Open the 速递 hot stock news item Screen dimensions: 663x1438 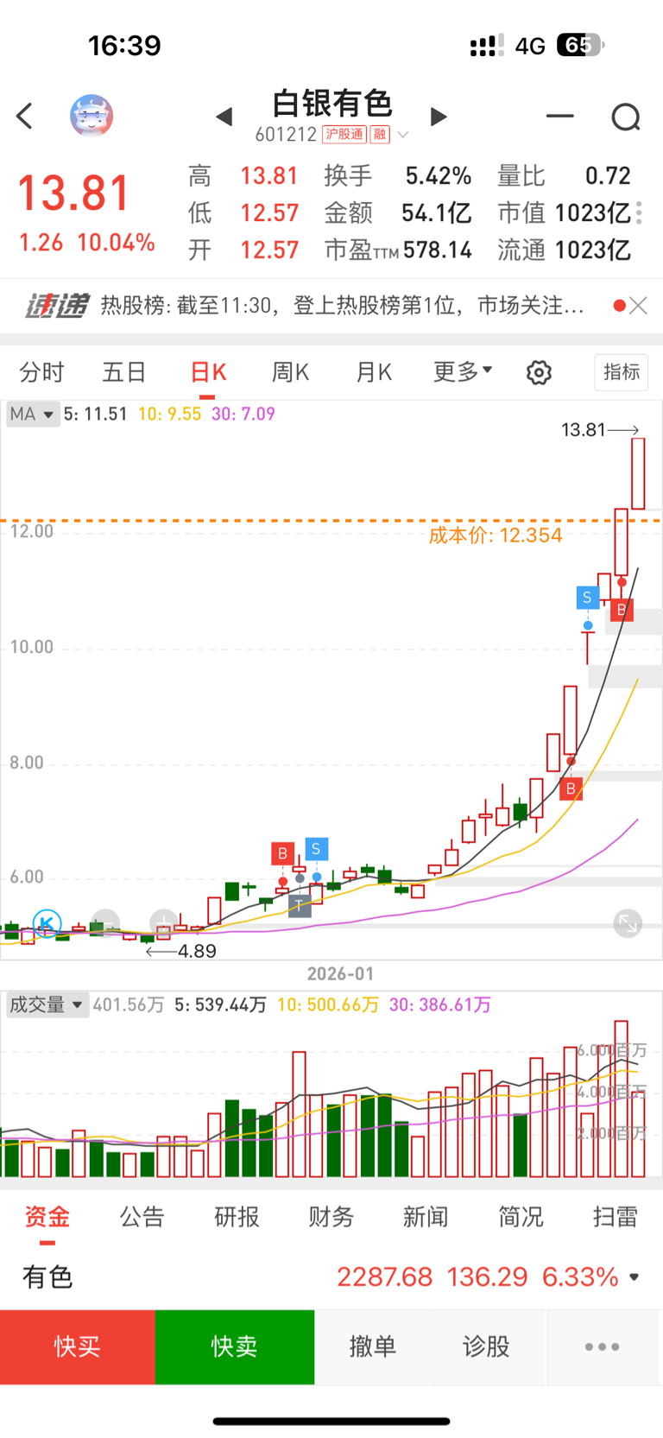(x=343, y=306)
